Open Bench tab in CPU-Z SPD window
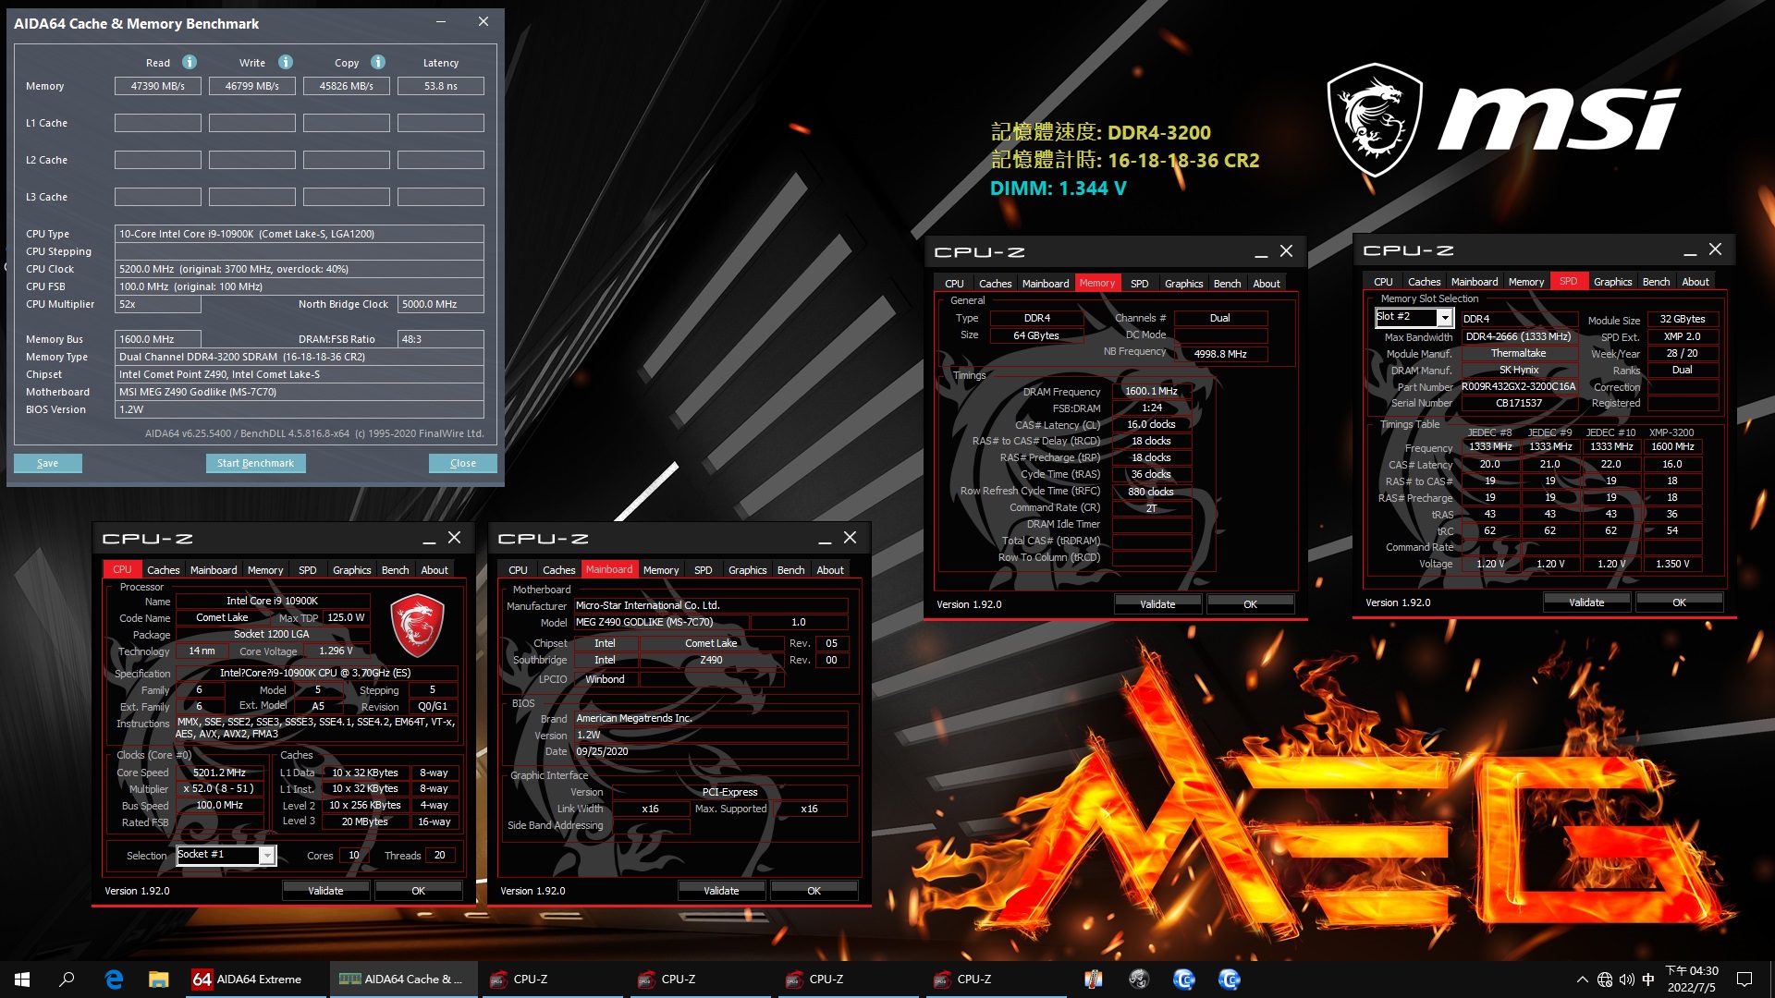 coord(1656,282)
